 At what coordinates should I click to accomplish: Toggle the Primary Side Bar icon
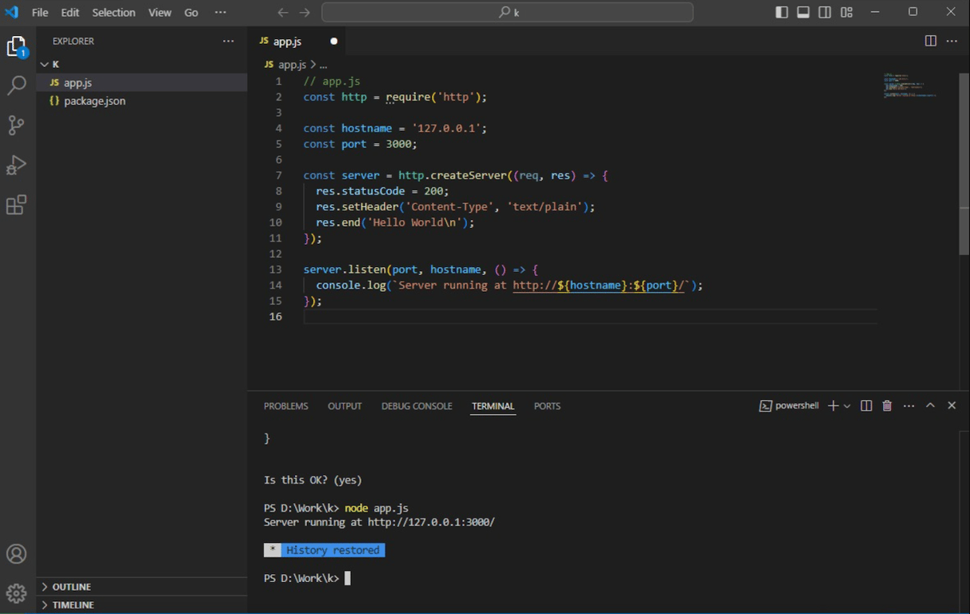pyautogui.click(x=781, y=12)
